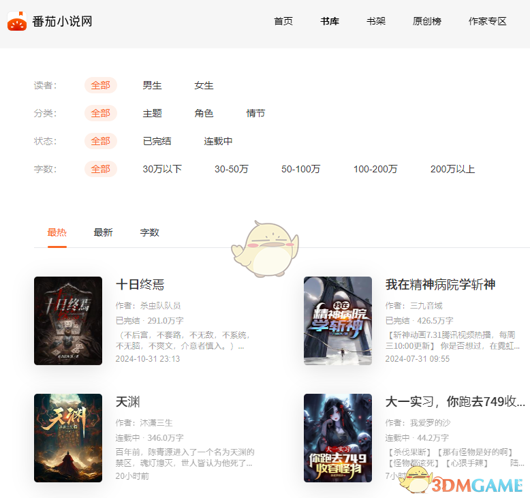530x498 pixels.
Task: Open the 十日终焉 title link
Action: coord(140,285)
